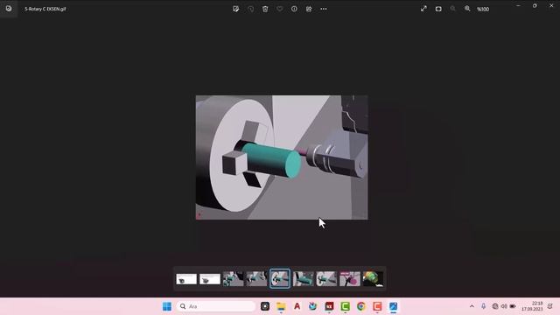Click the file name 5-Rotary C EKSEN.gif
This screenshot has width=560, height=315.
click(45, 9)
